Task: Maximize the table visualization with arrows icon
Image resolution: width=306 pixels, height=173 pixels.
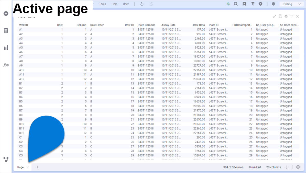Action: [x=275, y=16]
